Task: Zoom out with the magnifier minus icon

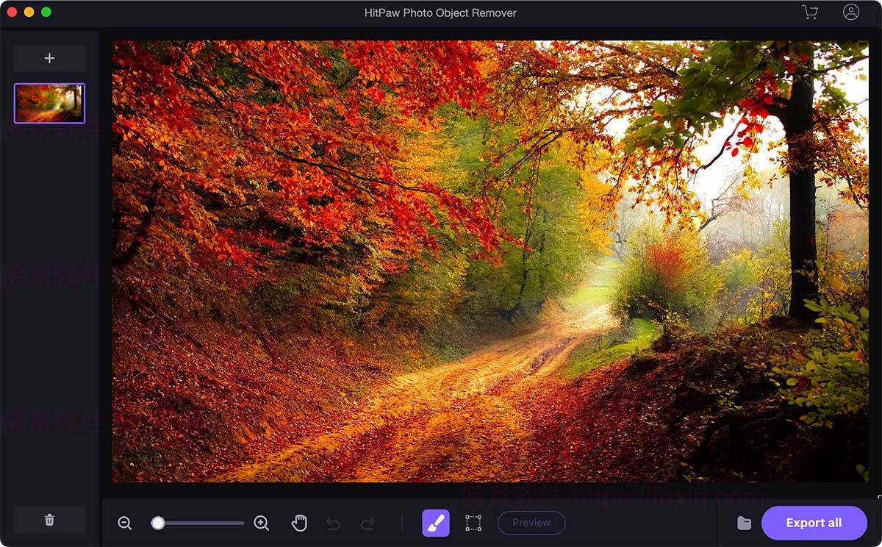Action: click(125, 523)
